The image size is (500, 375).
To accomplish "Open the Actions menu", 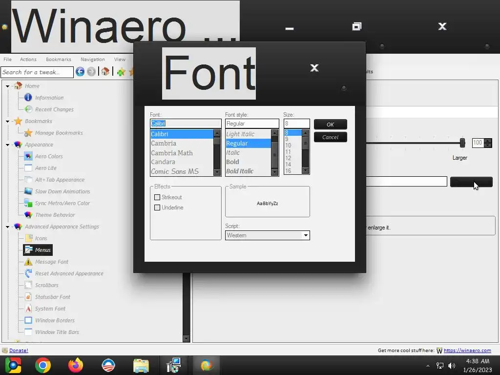I will click(x=28, y=59).
